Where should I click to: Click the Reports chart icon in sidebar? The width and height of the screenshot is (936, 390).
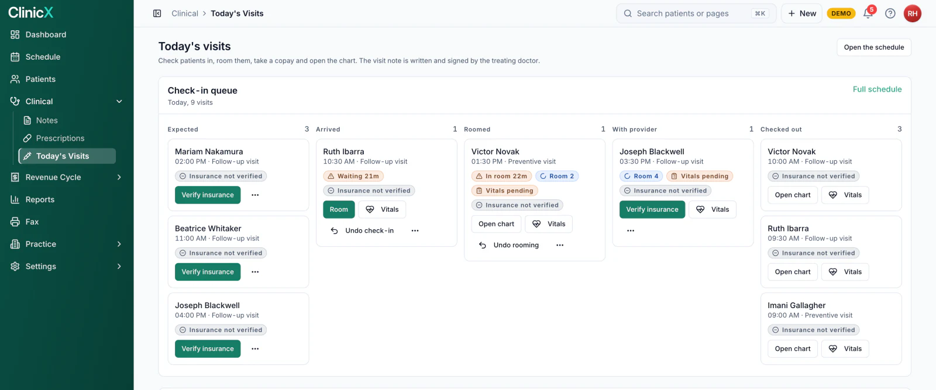[x=15, y=199]
